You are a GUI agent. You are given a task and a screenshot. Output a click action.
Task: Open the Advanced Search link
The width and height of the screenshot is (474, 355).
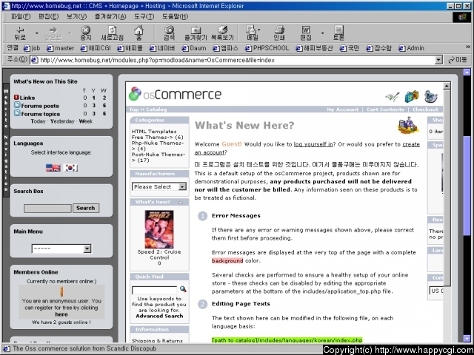[x=159, y=316]
